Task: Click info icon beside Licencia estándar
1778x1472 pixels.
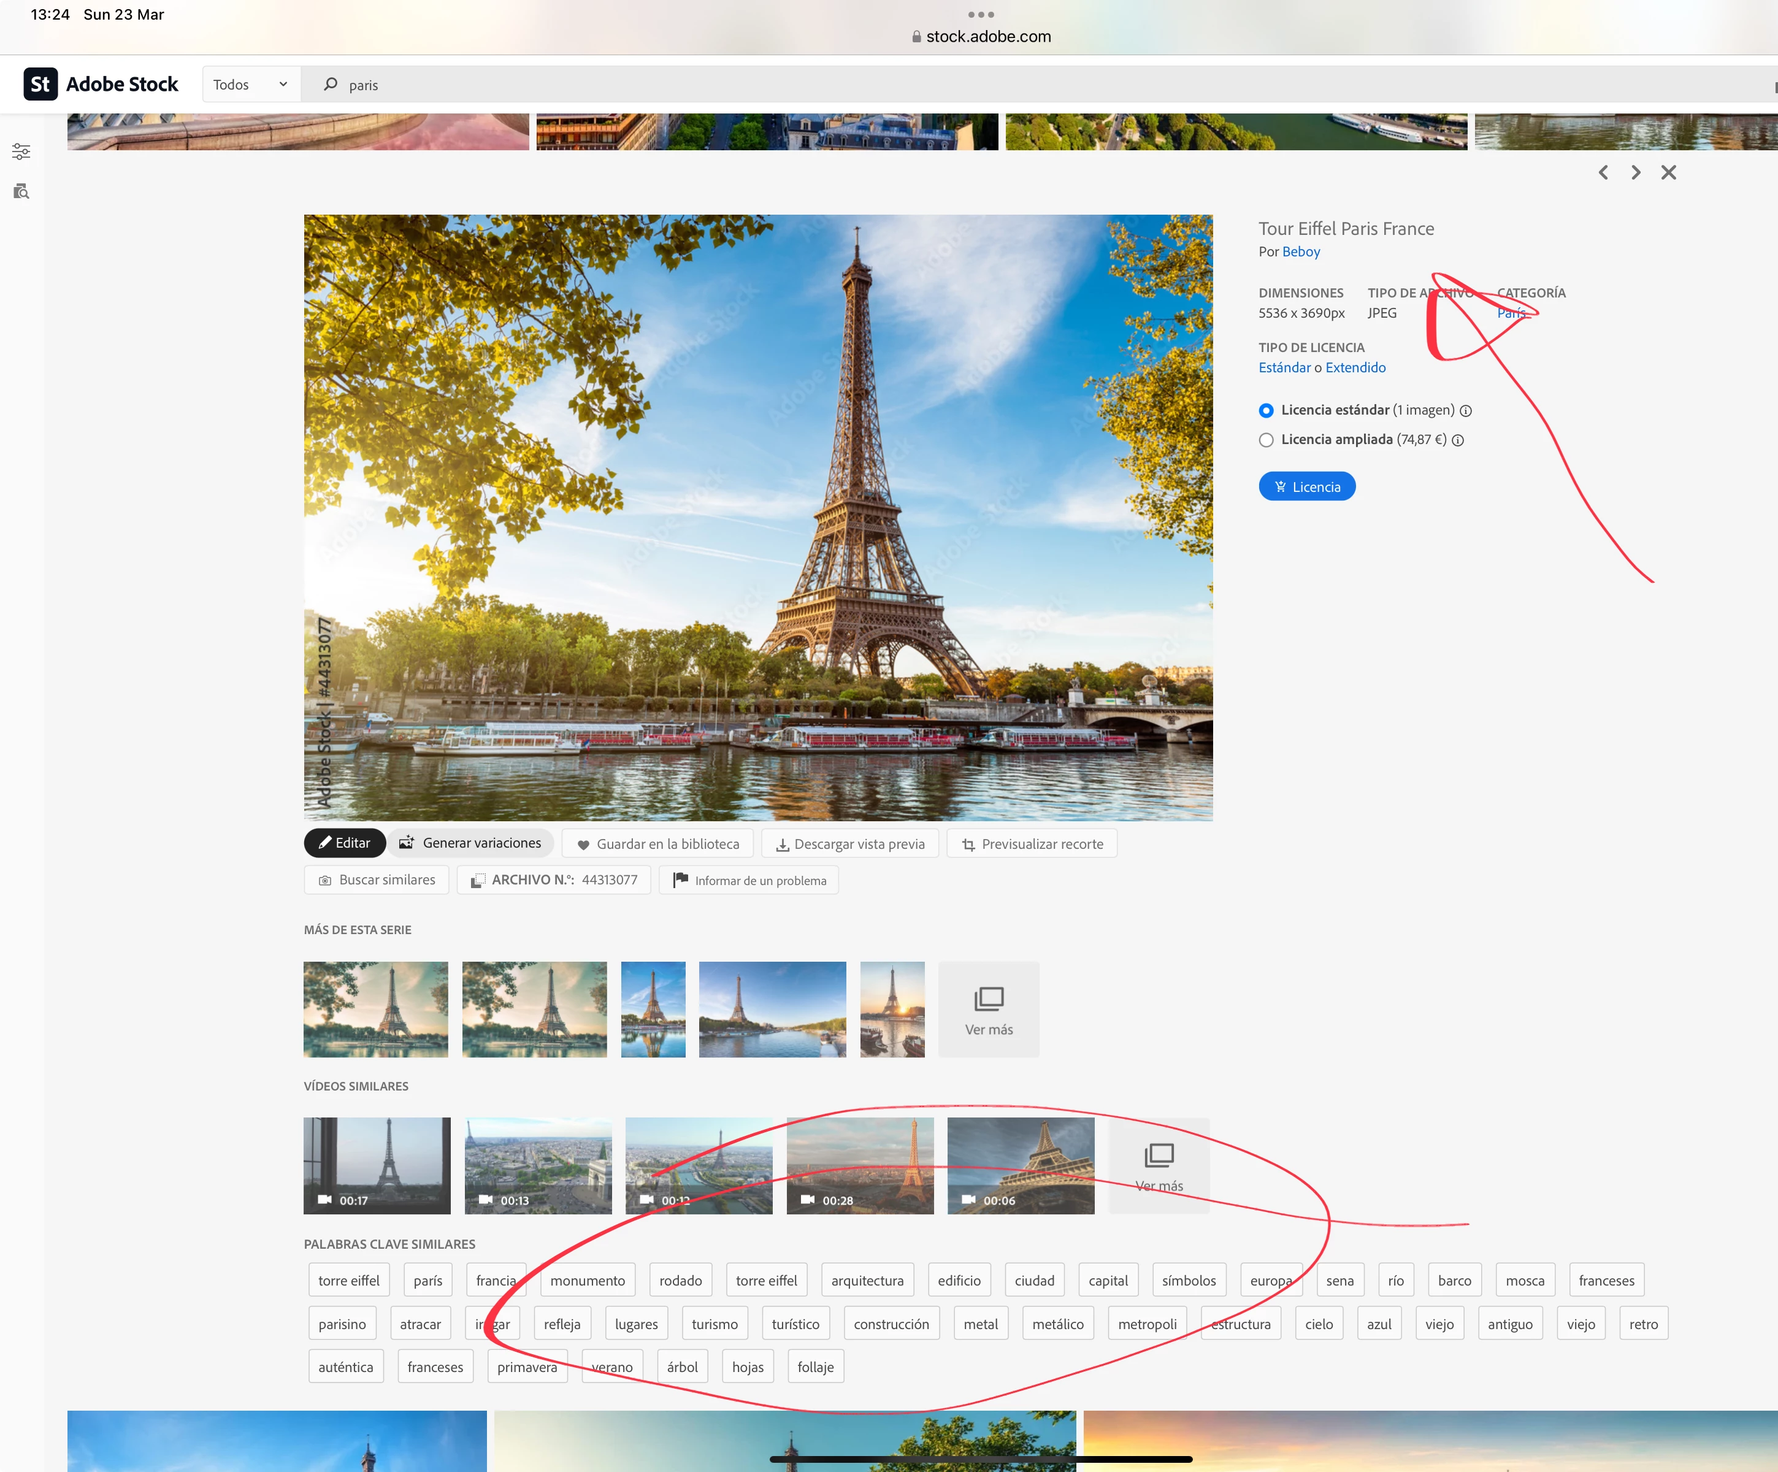Action: 1466,410
